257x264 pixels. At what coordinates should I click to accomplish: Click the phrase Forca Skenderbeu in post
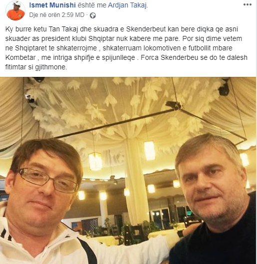click(170, 57)
